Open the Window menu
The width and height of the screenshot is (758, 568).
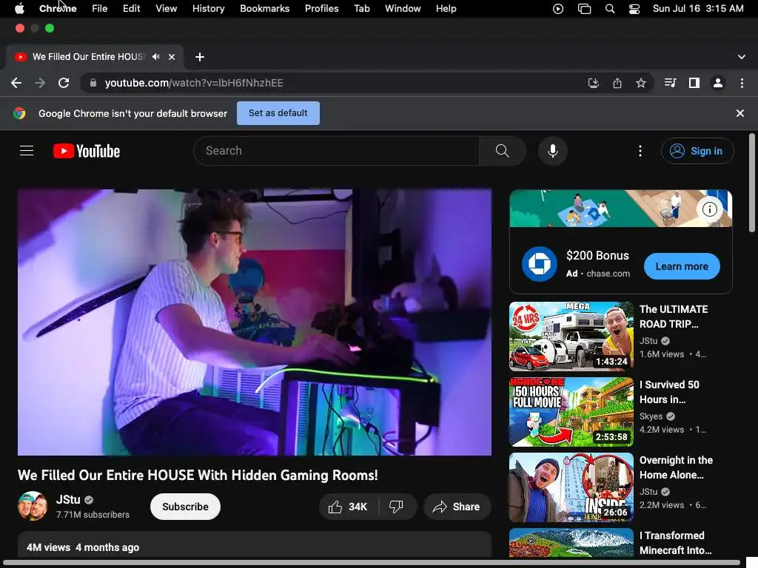[403, 9]
